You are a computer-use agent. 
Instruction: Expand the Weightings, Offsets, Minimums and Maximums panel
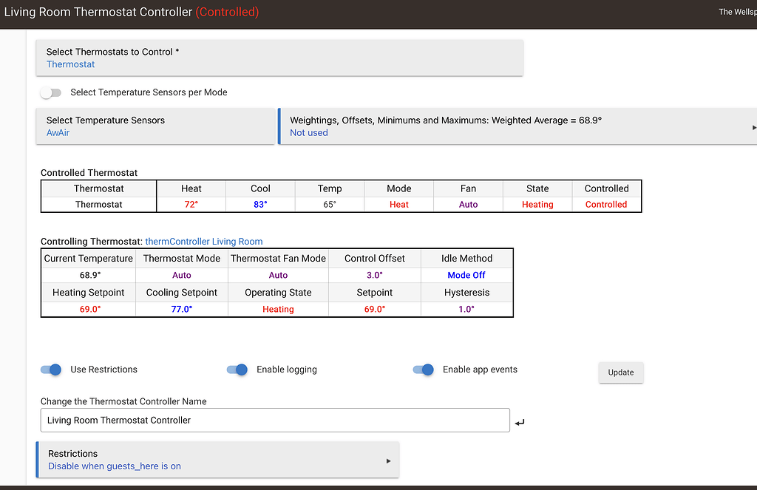tap(753, 127)
